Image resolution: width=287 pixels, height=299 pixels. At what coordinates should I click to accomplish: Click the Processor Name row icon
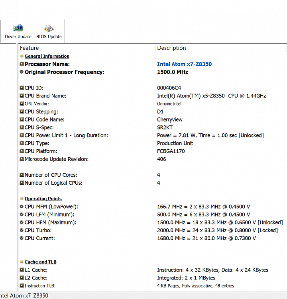[22, 64]
